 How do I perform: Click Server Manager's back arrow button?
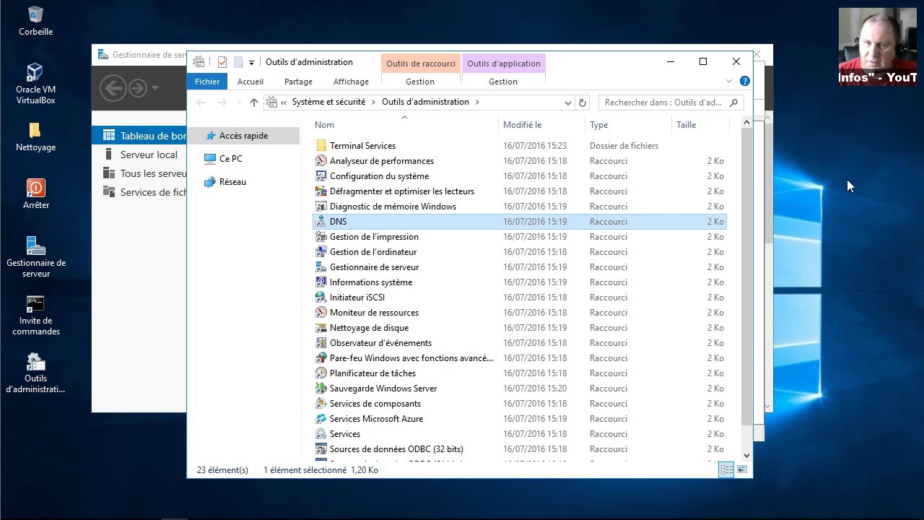tap(113, 88)
